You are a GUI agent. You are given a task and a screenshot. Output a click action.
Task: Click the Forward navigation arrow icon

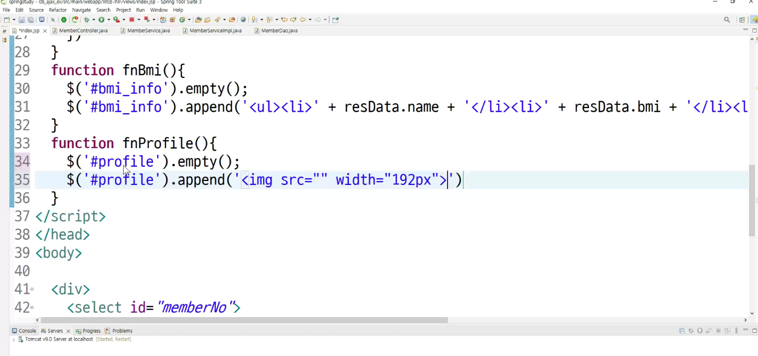(x=317, y=20)
